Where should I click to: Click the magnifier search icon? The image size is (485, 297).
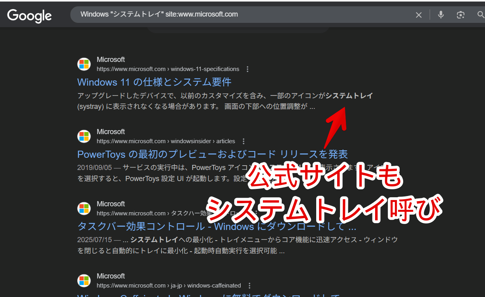(x=481, y=15)
